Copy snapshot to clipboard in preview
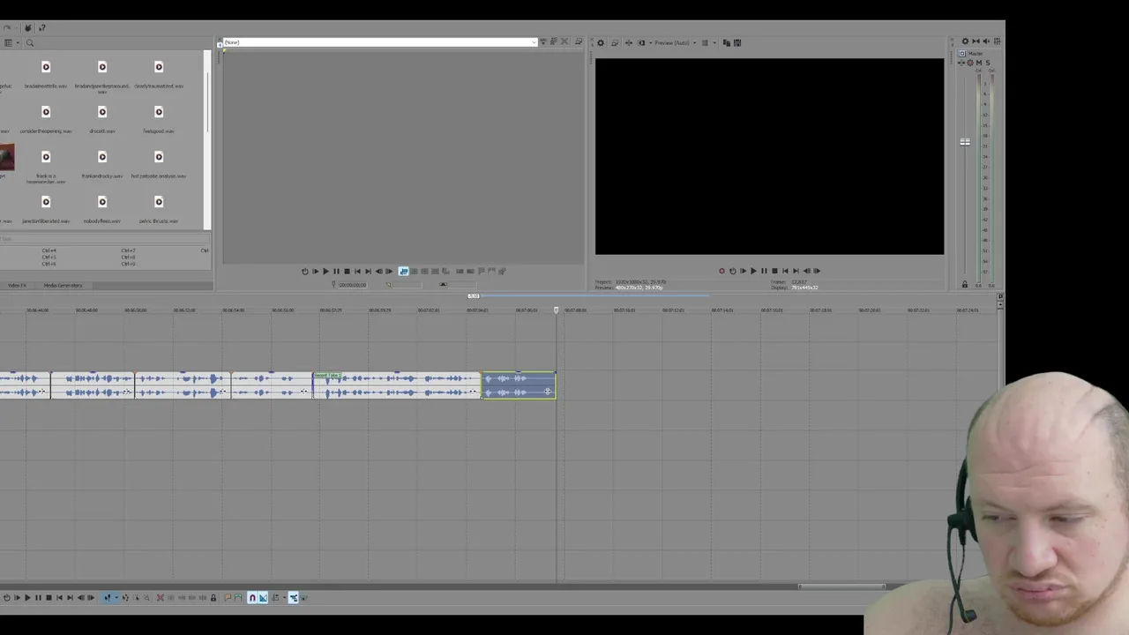 [727, 42]
